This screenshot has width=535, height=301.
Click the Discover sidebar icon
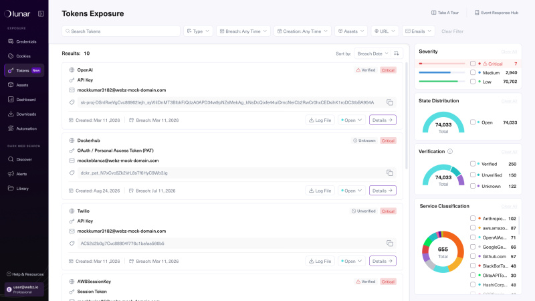pyautogui.click(x=11, y=159)
